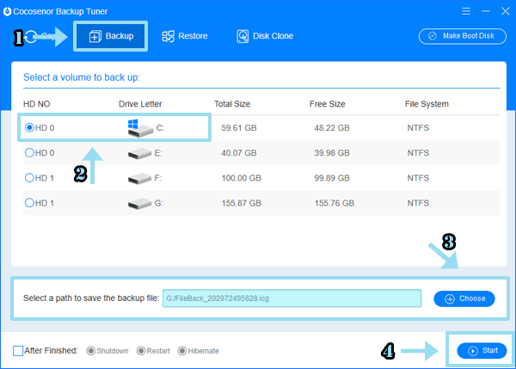
Task: Click the 59.61 GB total size cell
Action: click(x=239, y=127)
